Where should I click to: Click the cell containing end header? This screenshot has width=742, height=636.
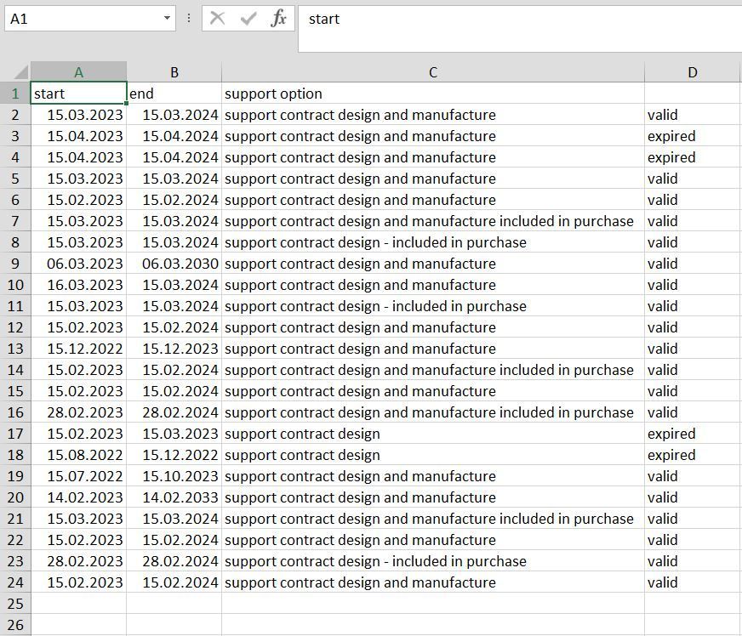(173, 94)
